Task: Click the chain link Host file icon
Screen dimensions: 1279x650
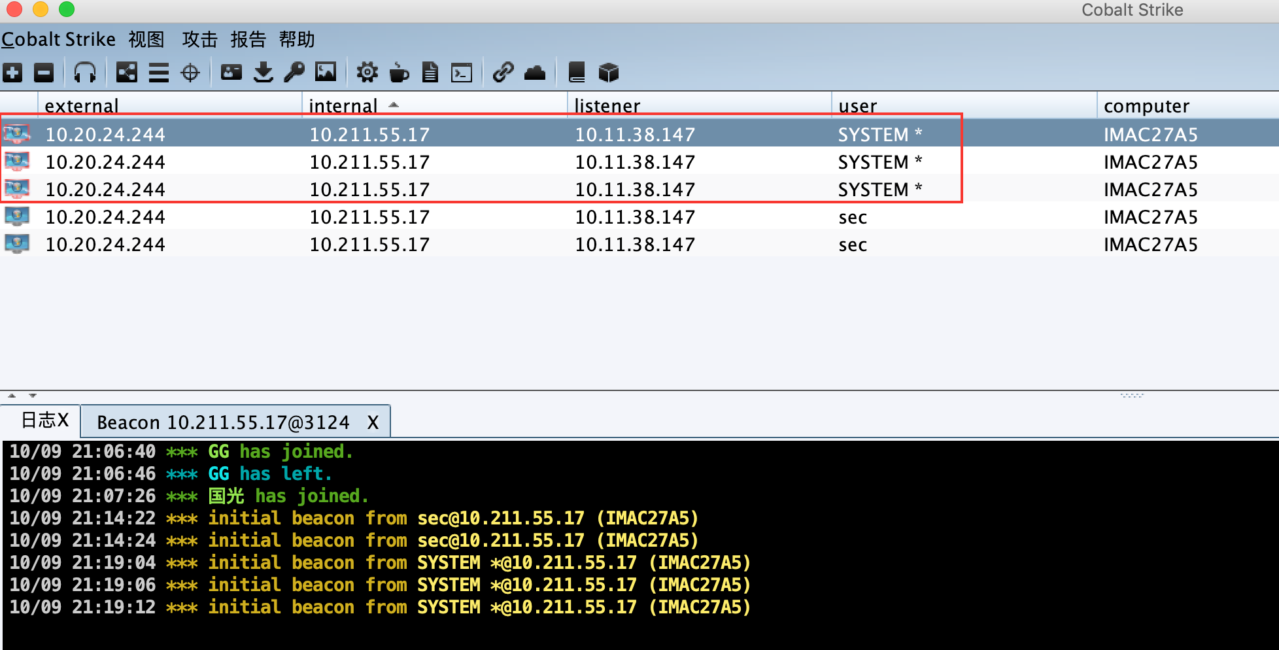Action: [503, 73]
